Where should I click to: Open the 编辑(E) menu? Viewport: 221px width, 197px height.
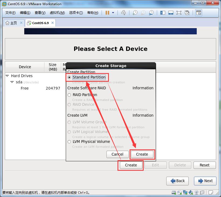(x=25, y=13)
